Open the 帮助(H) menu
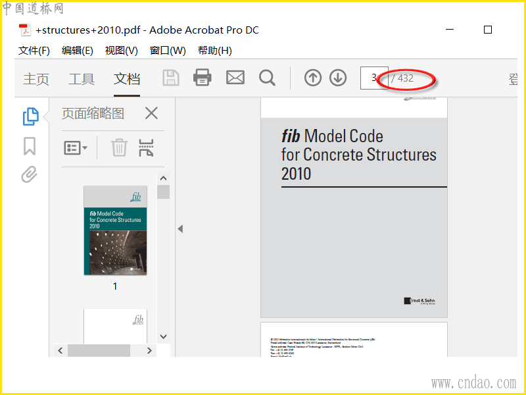Screen dimensions: 526x395 pyautogui.click(x=215, y=51)
